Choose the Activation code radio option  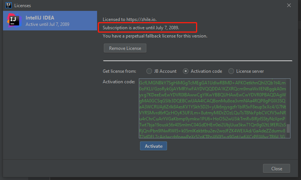point(185,71)
